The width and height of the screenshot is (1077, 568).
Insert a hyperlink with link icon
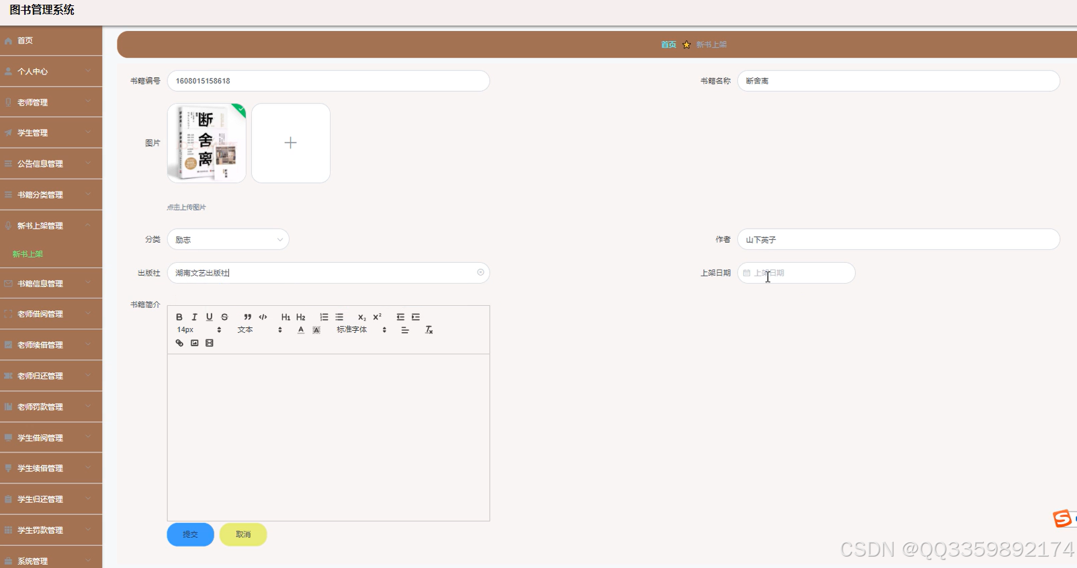click(179, 343)
